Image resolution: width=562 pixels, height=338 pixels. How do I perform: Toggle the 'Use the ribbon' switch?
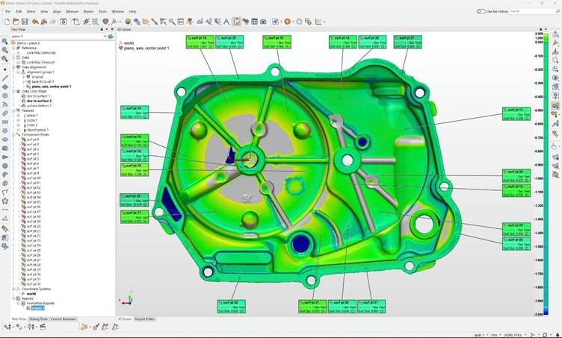coord(481,11)
